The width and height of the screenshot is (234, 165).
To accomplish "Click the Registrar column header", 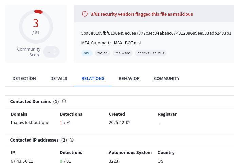I will coord(167,114).
